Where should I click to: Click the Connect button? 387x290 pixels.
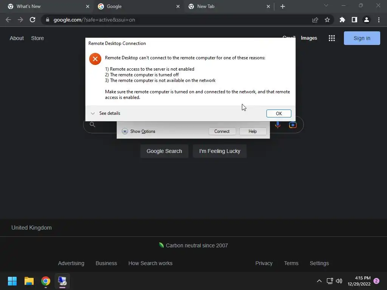tap(222, 131)
